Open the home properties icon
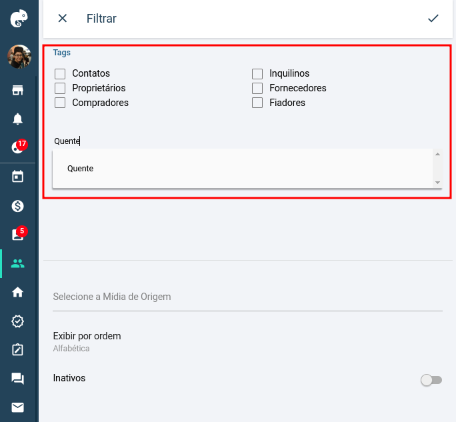Screen dimensions: 456x422 click(x=18, y=292)
